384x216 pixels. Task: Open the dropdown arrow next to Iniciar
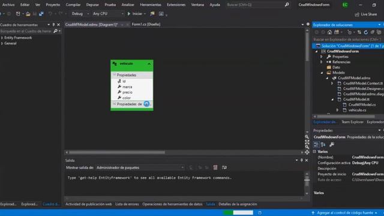tap(145, 14)
